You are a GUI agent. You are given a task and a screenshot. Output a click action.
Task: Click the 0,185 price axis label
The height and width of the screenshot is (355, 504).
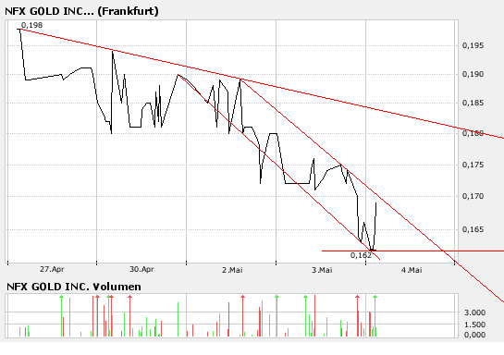coord(473,104)
